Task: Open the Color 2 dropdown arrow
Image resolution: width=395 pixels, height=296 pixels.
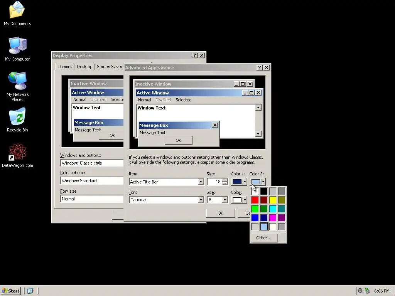Action: tap(263, 182)
